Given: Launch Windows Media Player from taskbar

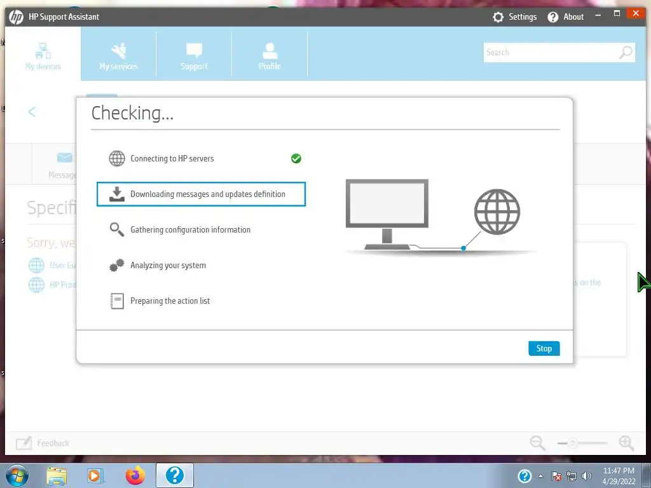Looking at the screenshot, I should [95, 476].
